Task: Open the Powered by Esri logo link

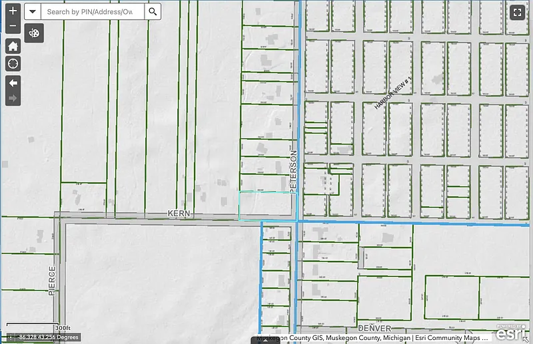Action: 510,333
